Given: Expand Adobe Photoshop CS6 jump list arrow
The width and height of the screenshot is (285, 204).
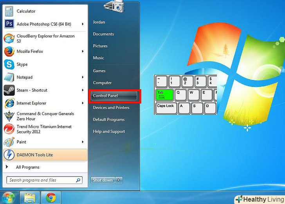Looking at the screenshot, I should tap(83, 24).
